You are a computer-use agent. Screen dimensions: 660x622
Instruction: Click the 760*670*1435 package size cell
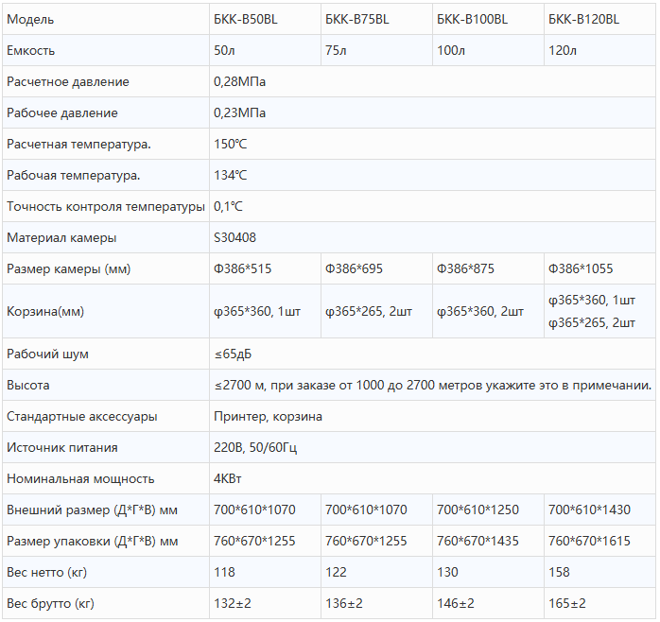478,541
